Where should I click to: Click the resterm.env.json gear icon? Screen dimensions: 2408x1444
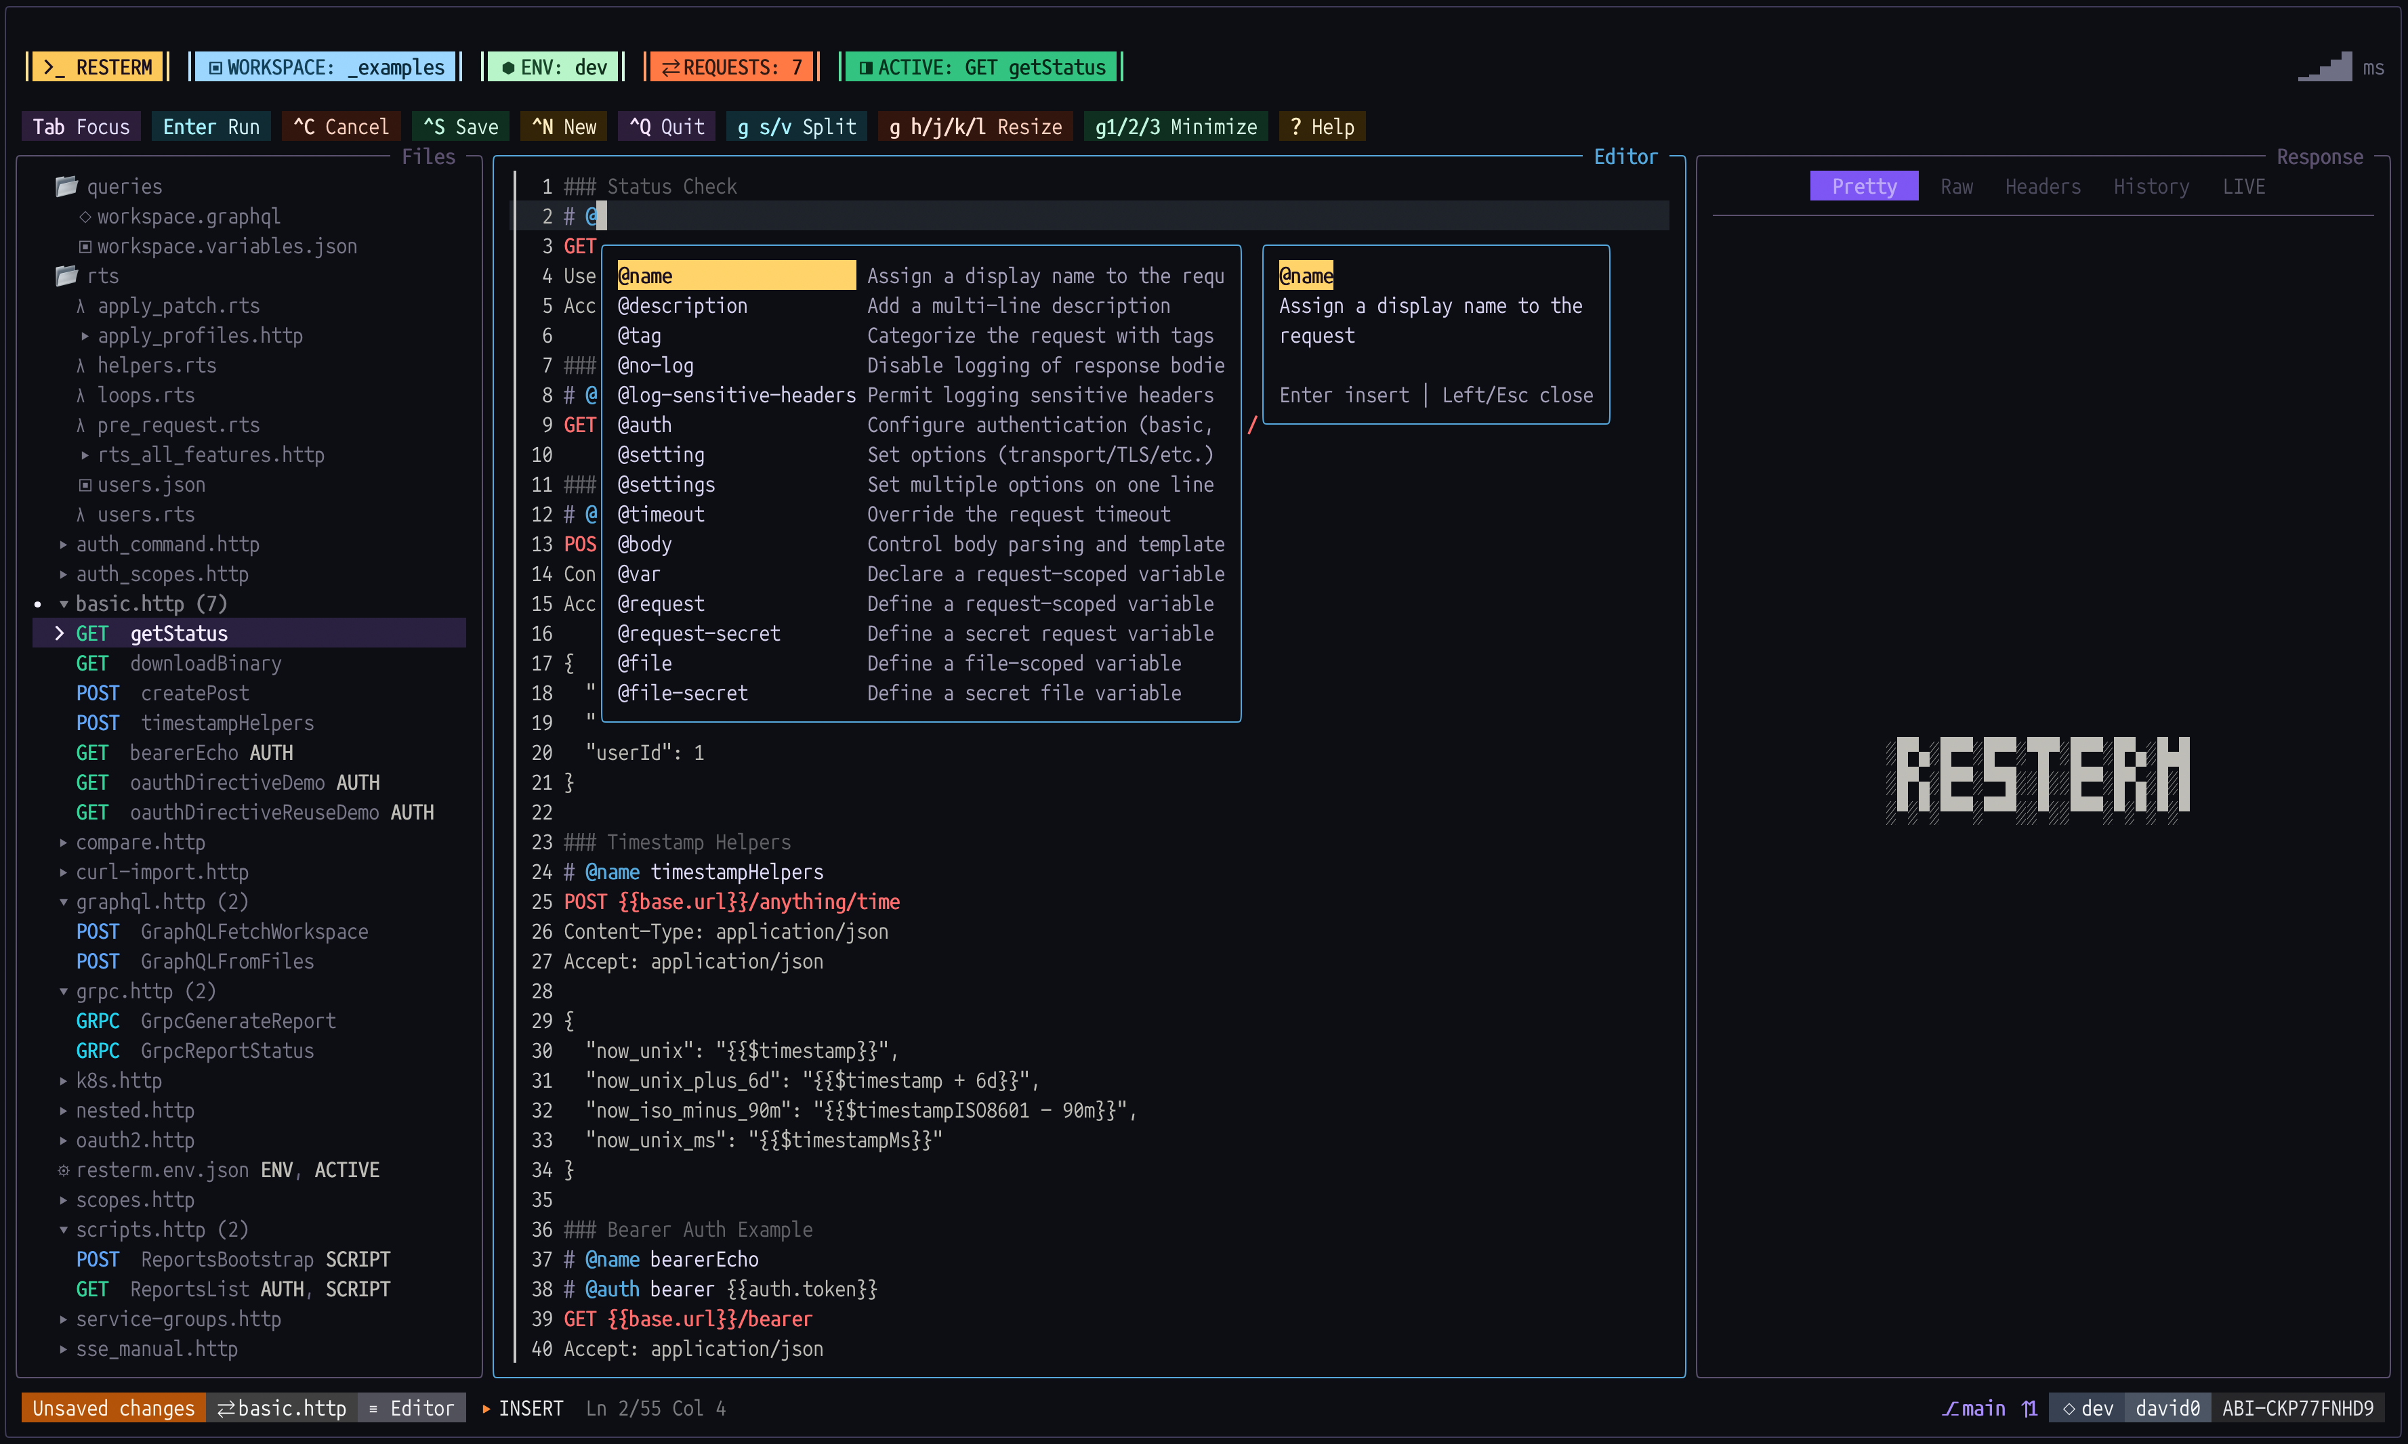click(63, 1170)
